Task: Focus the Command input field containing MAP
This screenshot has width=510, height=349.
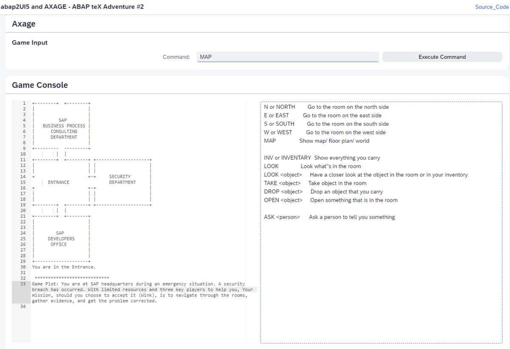Action: point(287,57)
